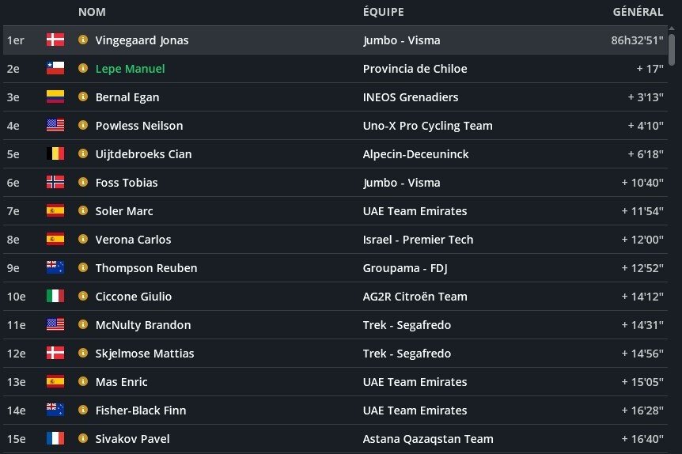Click info icon next to Powless Neilson
Image resolution: width=682 pixels, height=454 pixels.
point(83,126)
